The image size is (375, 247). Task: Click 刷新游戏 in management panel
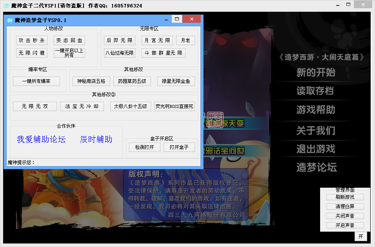click(345, 197)
